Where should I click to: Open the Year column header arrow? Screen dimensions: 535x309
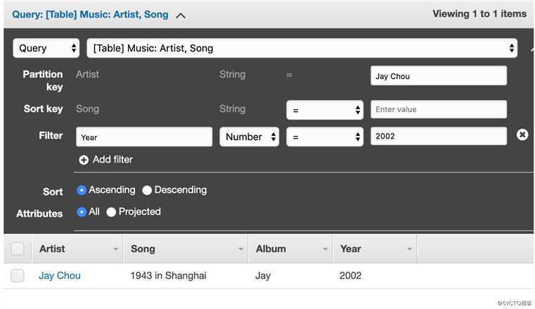point(409,249)
